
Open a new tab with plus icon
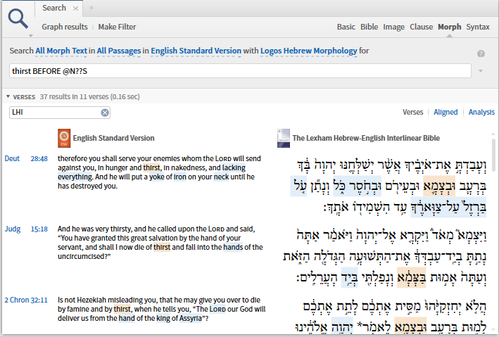click(91, 8)
